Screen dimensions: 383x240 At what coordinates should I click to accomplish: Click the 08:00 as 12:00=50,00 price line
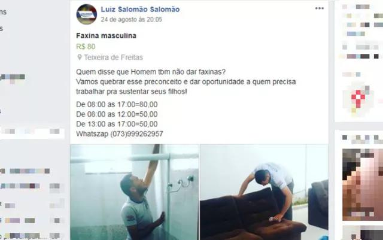click(x=117, y=114)
